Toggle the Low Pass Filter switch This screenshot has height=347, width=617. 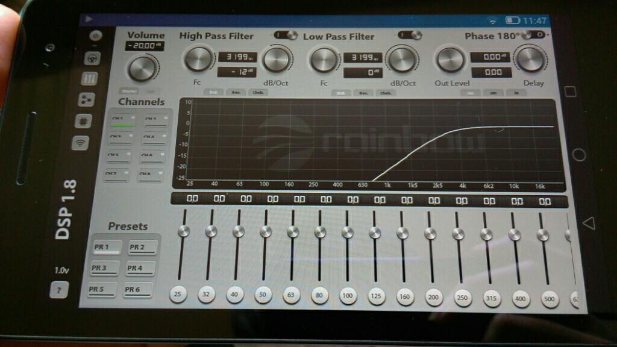(x=410, y=35)
